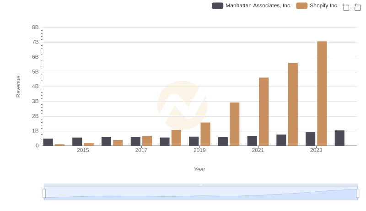Click the Revenue axis title

tap(18, 87)
